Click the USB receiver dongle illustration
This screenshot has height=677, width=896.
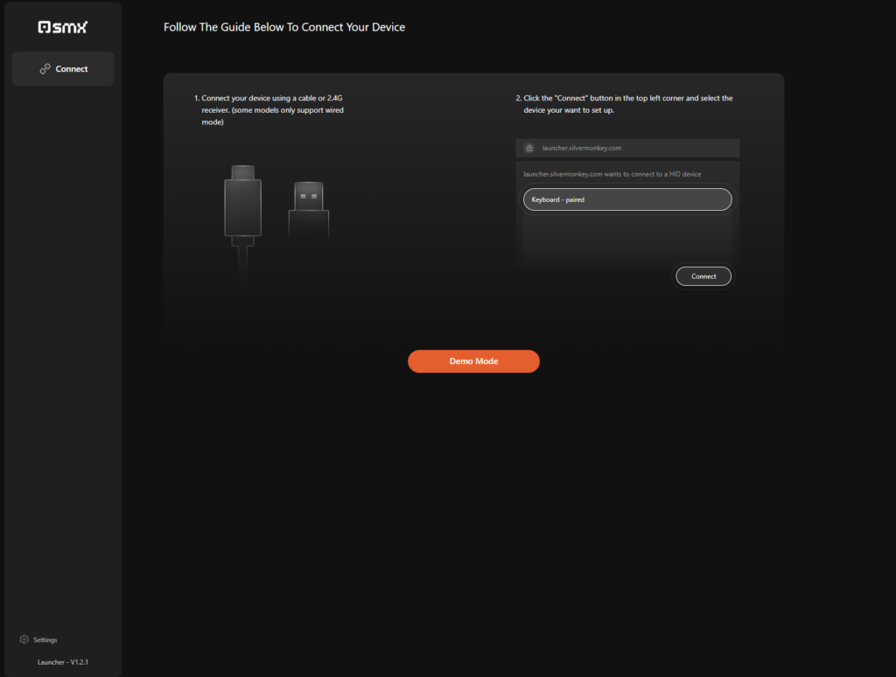308,210
